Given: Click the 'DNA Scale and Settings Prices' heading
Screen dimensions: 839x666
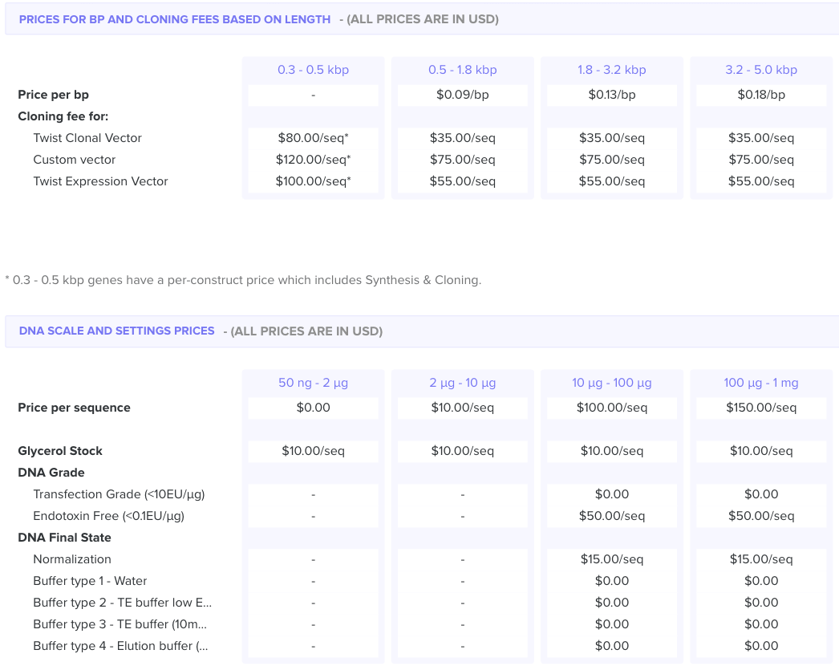Looking at the screenshot, I should pos(117,331).
